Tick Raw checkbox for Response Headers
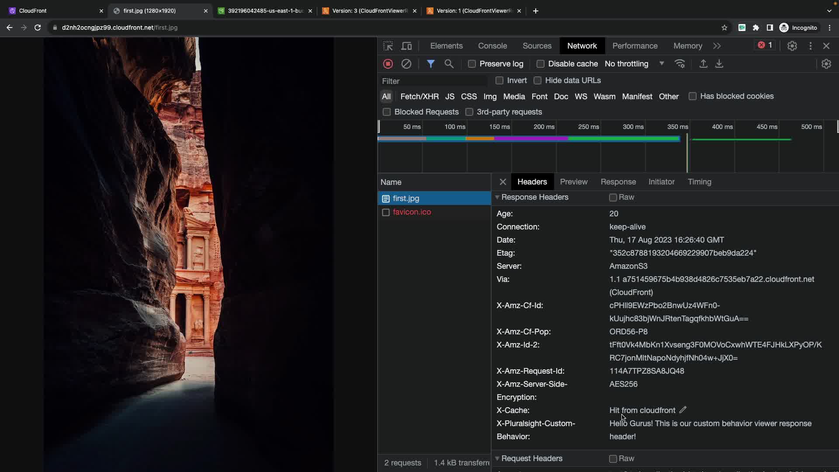 tap(613, 198)
